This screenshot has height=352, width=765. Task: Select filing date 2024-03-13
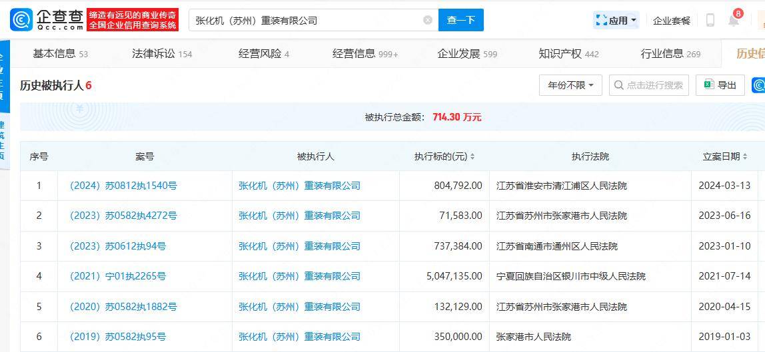click(x=724, y=186)
